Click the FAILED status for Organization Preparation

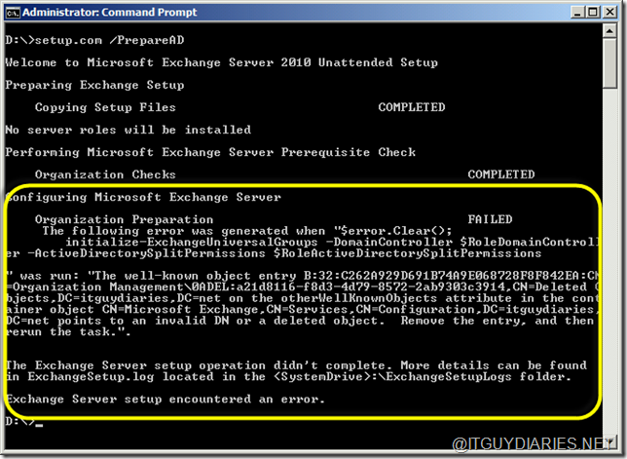tap(490, 220)
